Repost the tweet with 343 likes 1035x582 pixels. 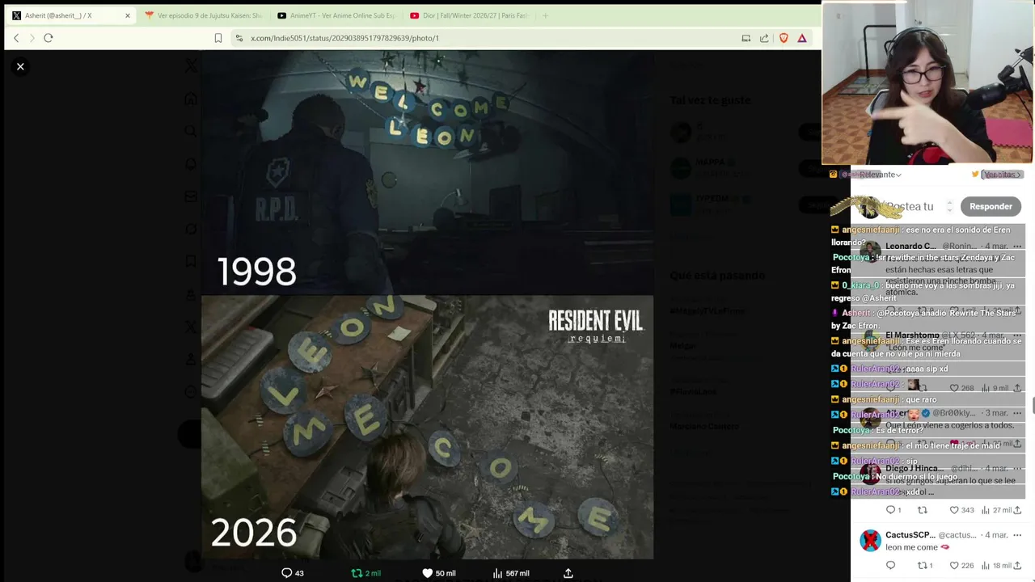922,510
